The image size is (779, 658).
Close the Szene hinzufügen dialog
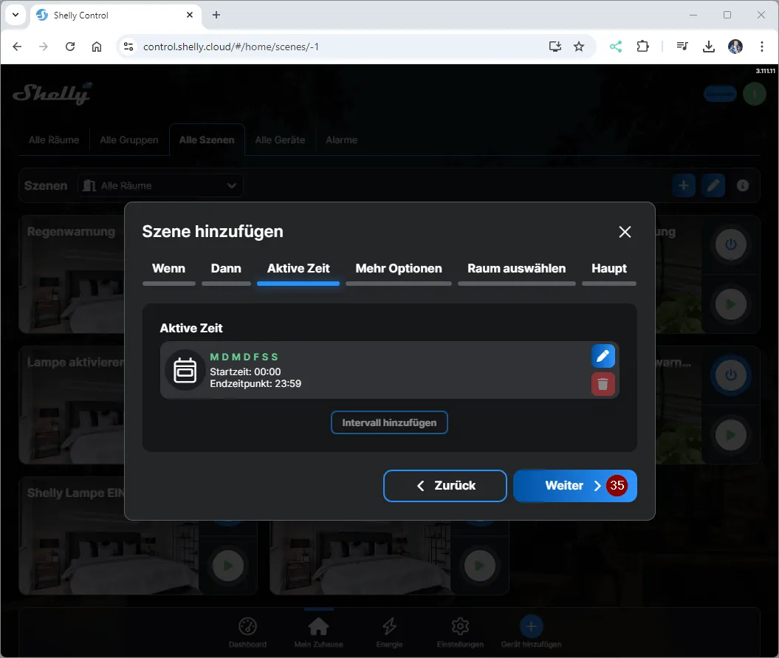[625, 232]
